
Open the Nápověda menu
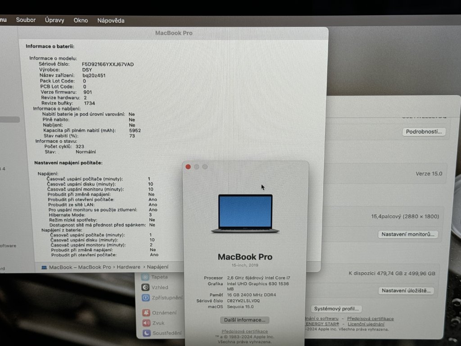(x=111, y=21)
